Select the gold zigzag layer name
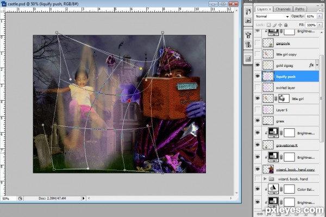 tap(284, 66)
